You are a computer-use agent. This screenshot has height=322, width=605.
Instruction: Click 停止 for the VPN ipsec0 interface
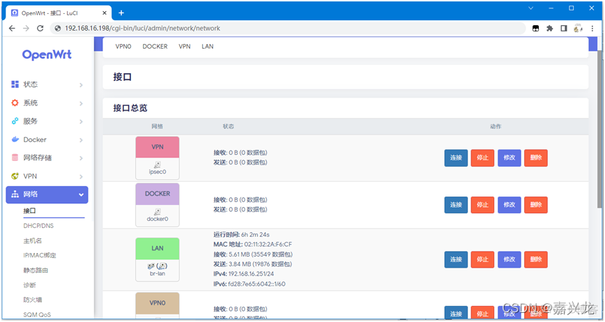click(x=483, y=158)
